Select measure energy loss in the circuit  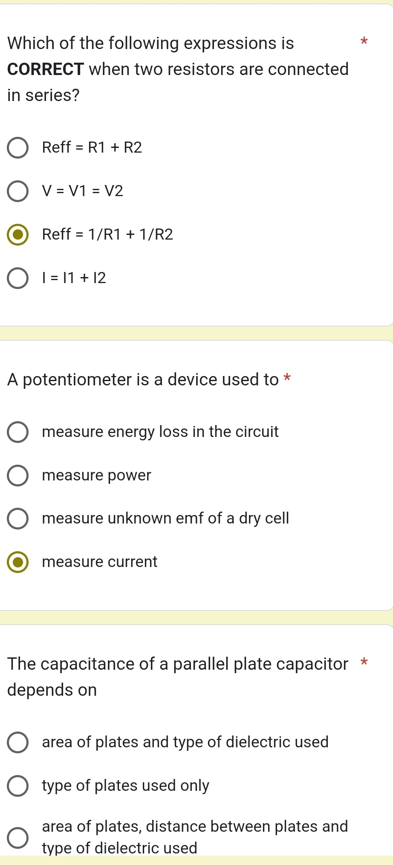click(17, 432)
